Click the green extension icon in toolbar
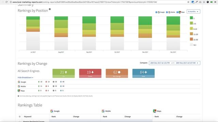 point(212,2)
